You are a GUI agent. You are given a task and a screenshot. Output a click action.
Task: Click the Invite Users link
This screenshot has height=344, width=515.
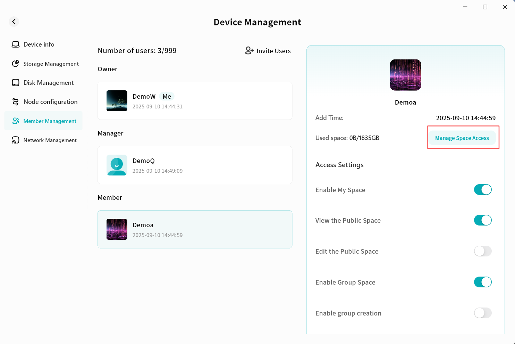pyautogui.click(x=273, y=51)
